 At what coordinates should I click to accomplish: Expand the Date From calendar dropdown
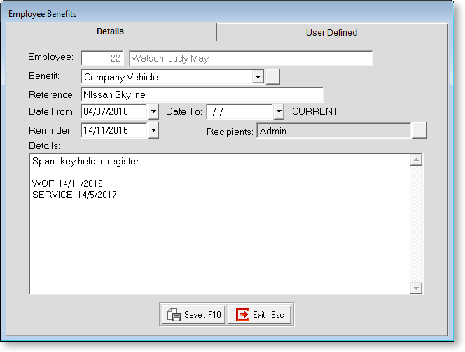[x=153, y=112]
